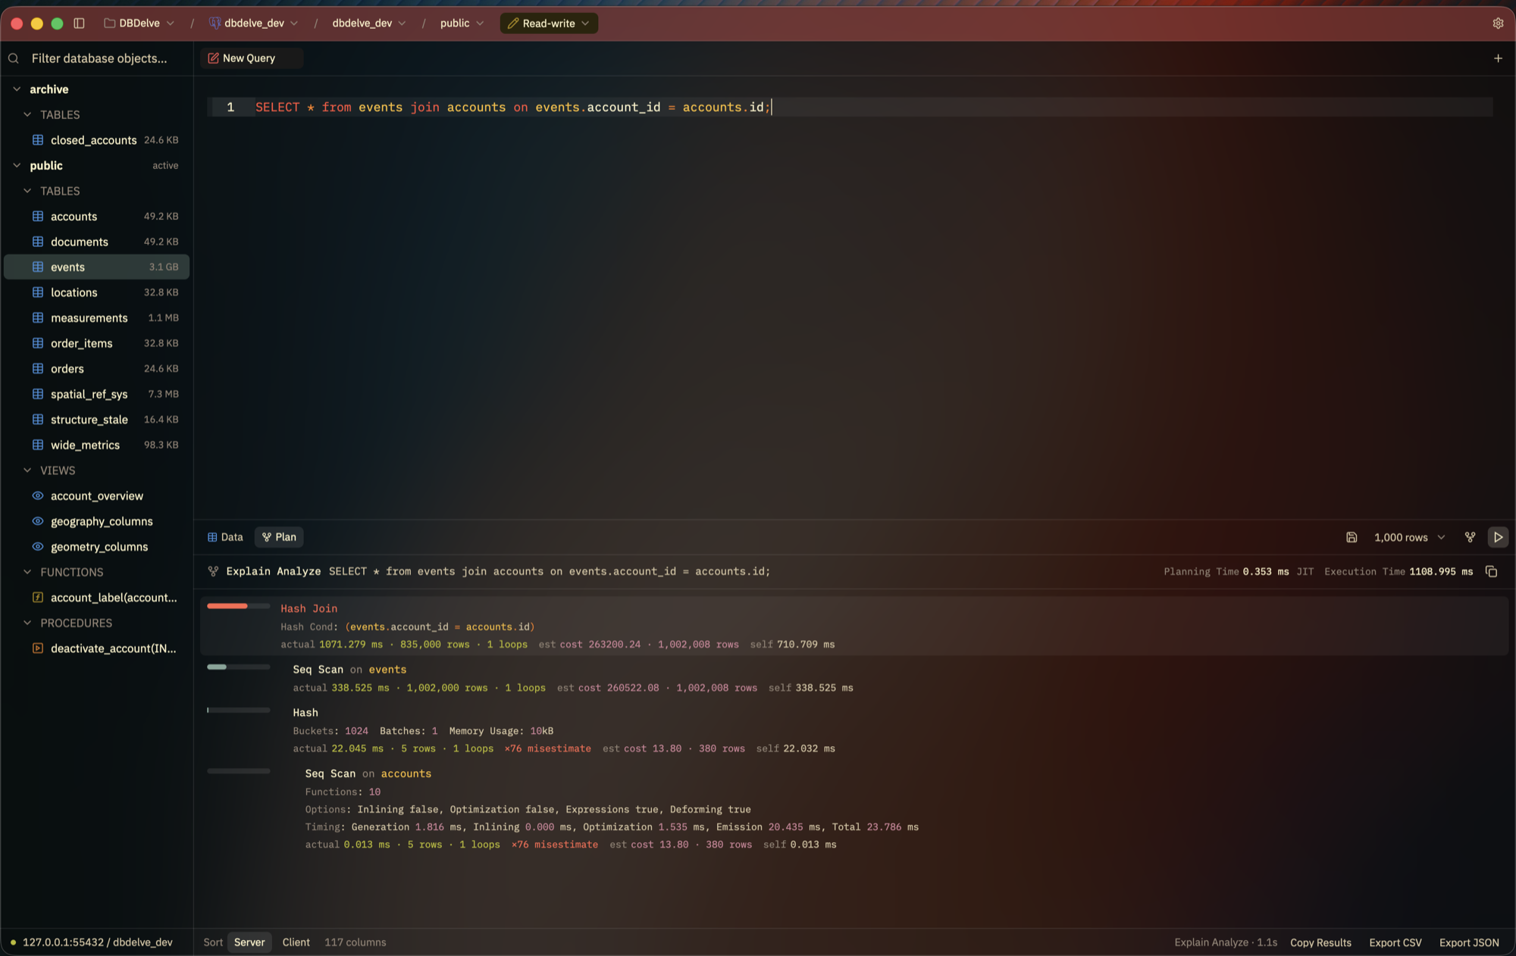This screenshot has height=956, width=1516.
Task: Click Export JSON
Action: 1469,942
